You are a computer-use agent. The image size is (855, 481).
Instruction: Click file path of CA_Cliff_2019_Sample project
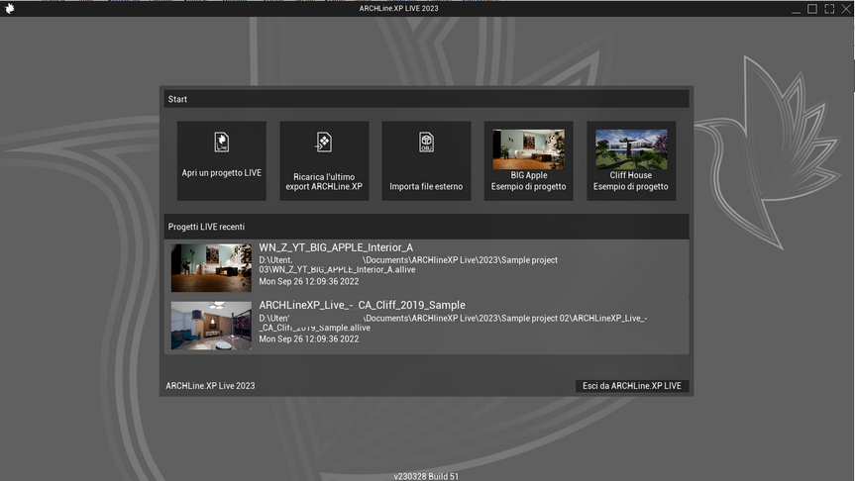453,323
